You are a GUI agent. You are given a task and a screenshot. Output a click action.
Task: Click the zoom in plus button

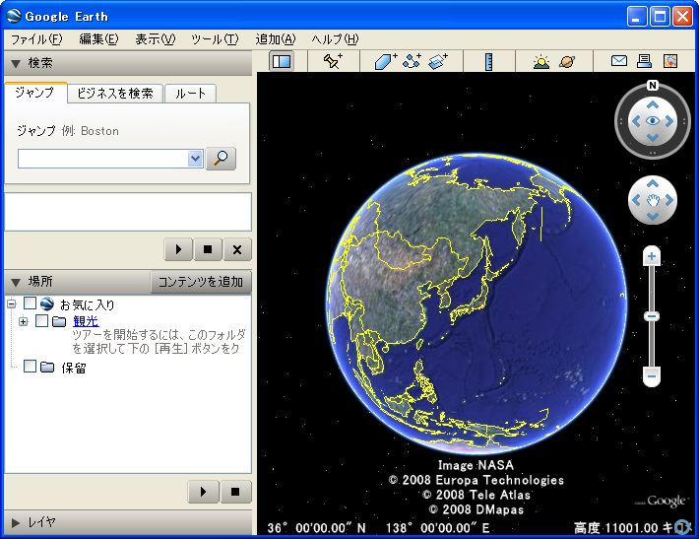click(x=652, y=256)
